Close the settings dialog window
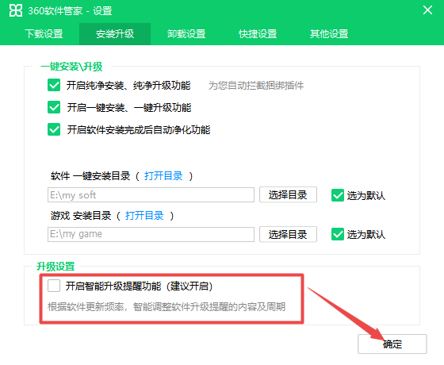 427,10
